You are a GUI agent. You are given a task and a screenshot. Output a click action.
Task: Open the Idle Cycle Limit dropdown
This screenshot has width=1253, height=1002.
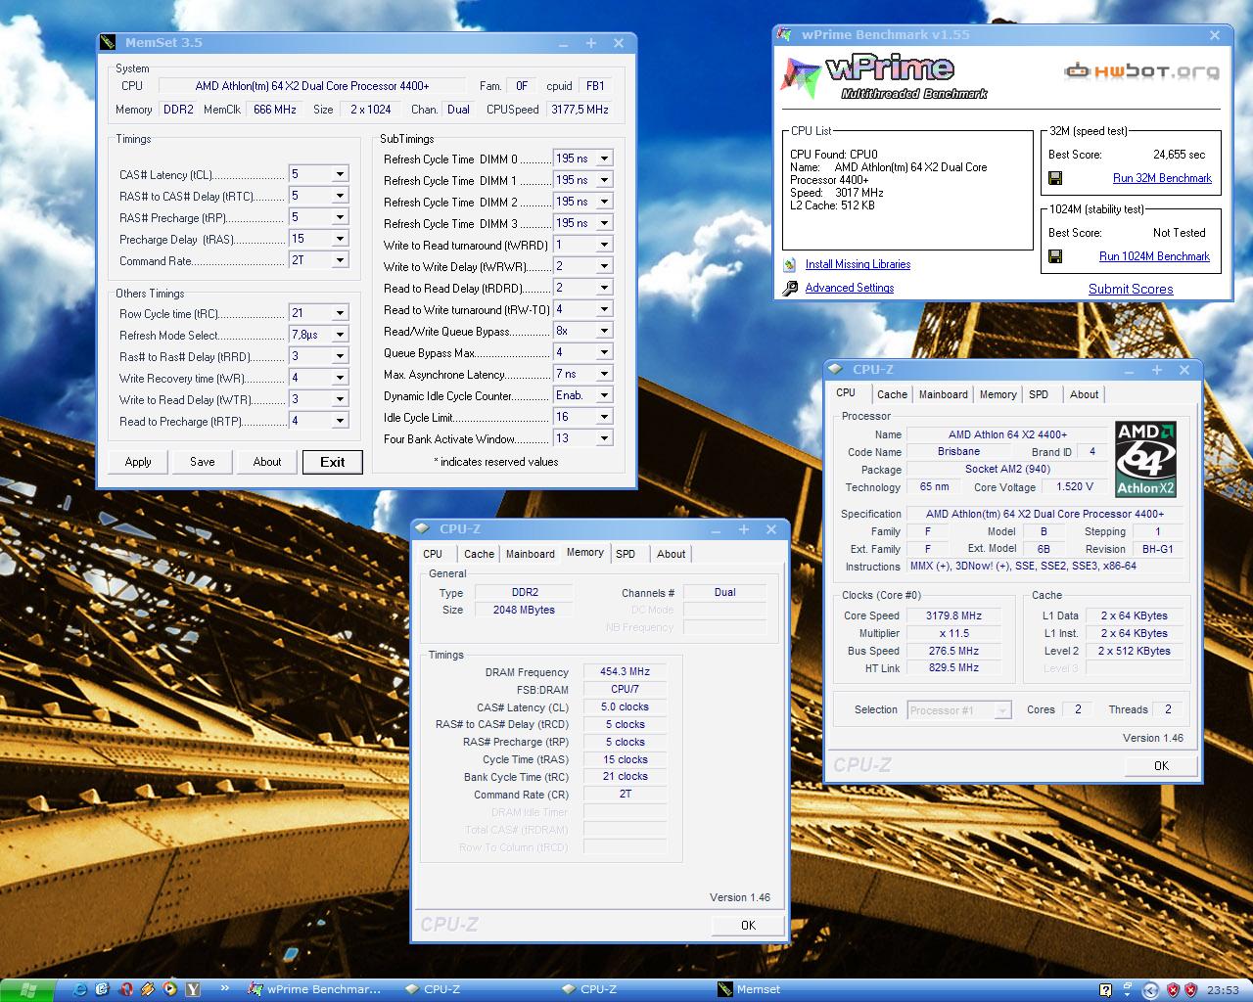click(604, 417)
